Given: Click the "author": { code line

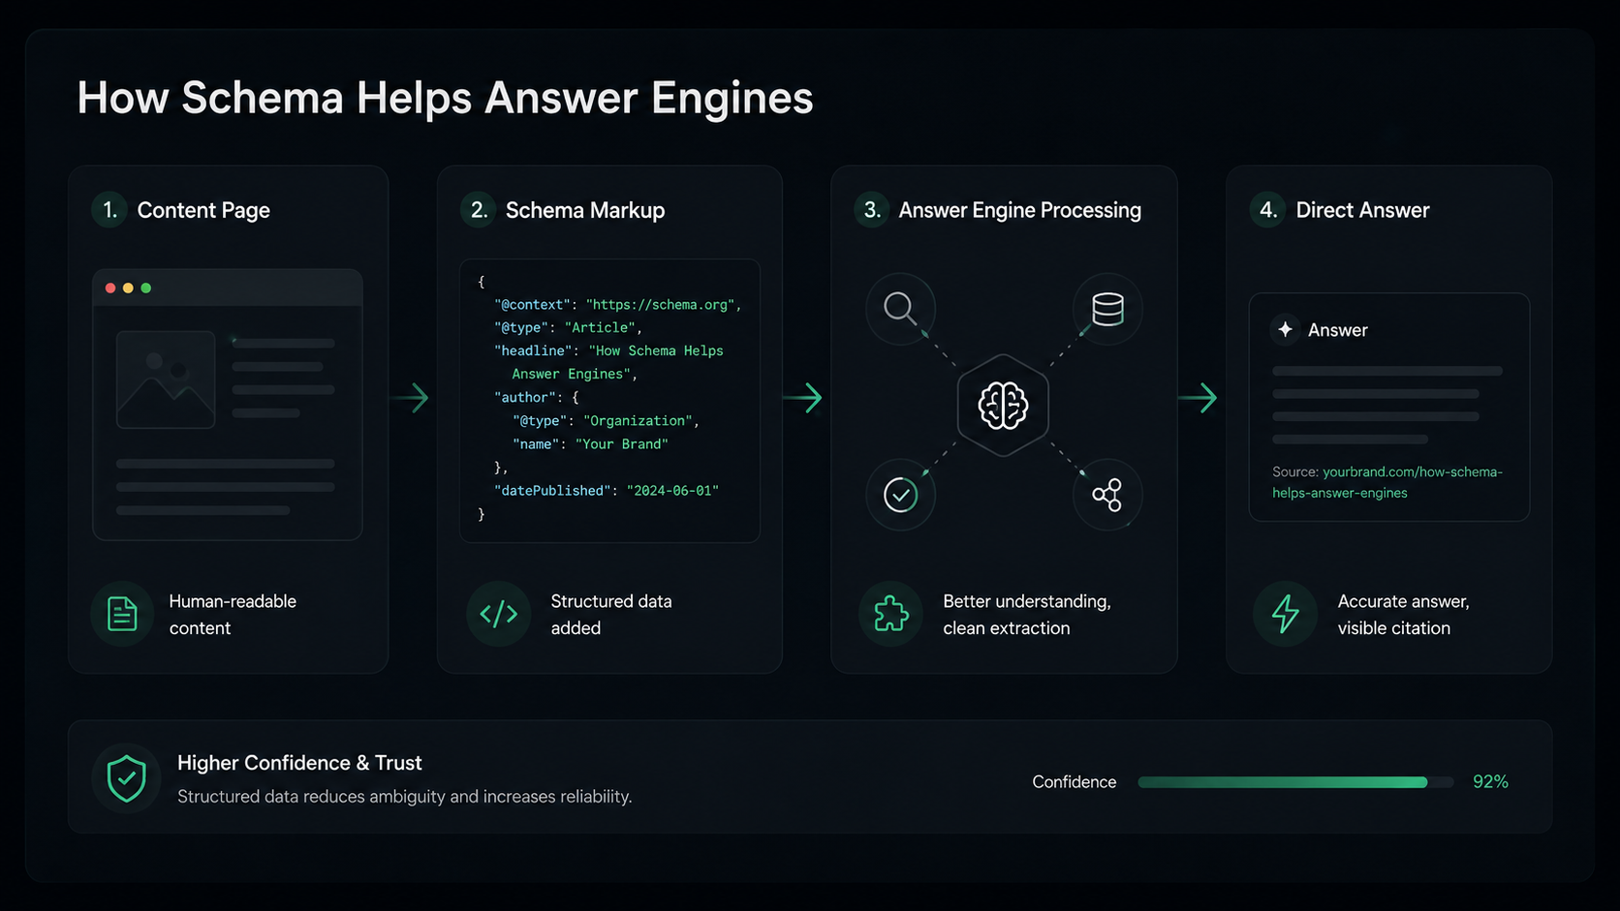Looking at the screenshot, I should point(536,398).
